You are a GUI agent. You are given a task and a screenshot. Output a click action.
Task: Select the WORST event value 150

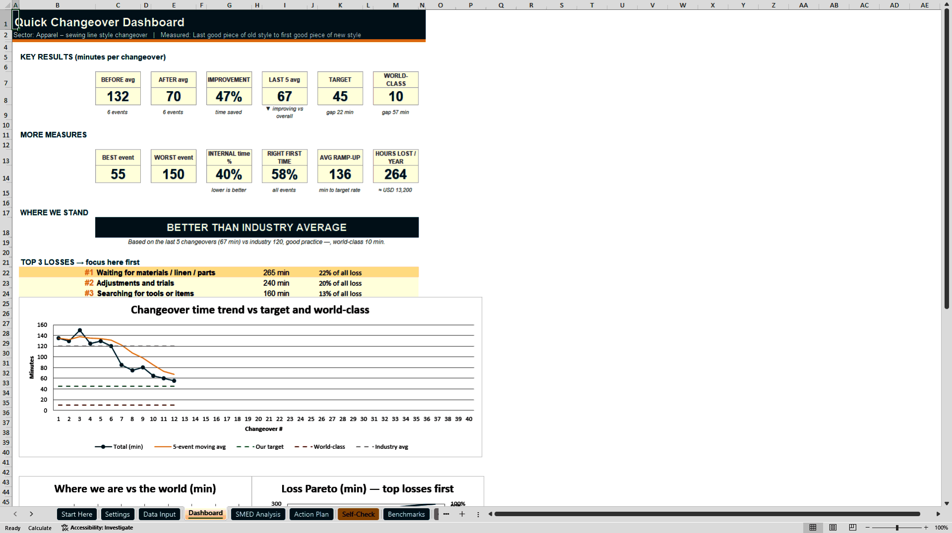coord(174,174)
